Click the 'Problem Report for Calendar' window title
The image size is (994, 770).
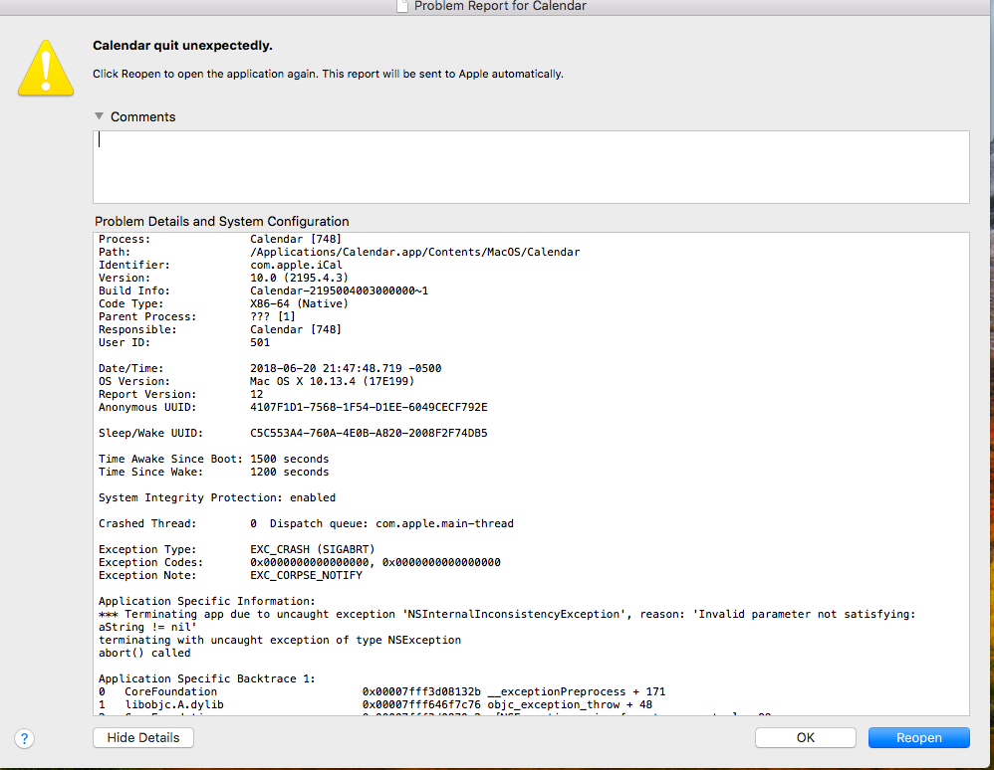click(x=500, y=6)
